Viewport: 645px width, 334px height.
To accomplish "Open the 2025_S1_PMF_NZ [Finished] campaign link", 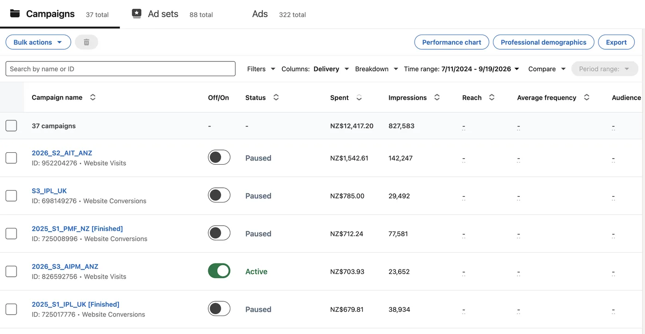I will (77, 229).
